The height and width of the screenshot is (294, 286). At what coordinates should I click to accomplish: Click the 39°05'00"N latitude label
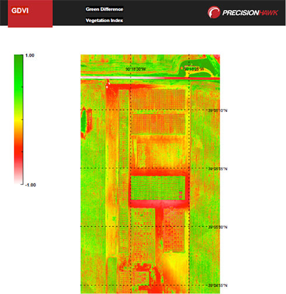(x=218, y=227)
